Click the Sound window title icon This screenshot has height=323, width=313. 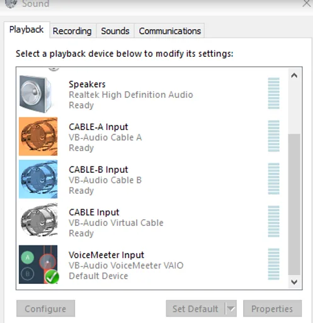pyautogui.click(x=11, y=4)
